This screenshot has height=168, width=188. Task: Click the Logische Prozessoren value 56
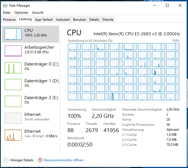tap(168, 125)
